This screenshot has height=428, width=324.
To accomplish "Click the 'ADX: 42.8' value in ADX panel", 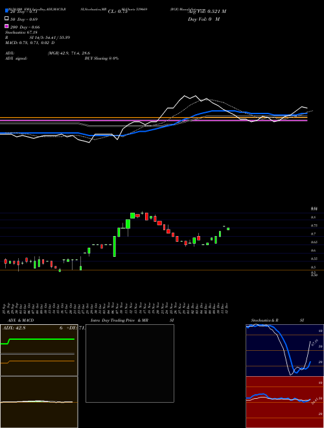I will (x=14, y=328).
